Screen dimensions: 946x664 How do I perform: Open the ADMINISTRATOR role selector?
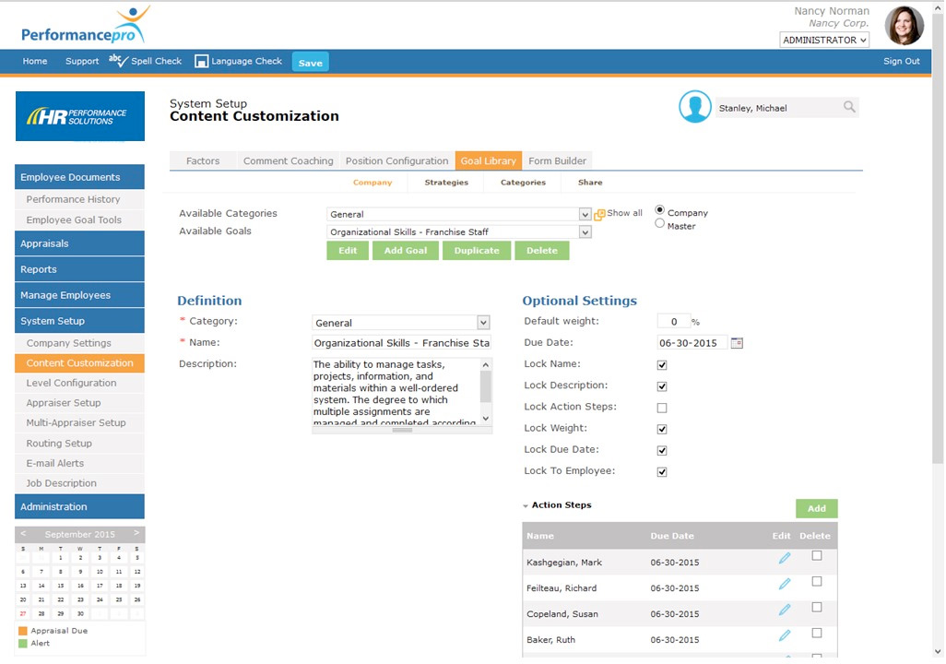[x=823, y=39]
